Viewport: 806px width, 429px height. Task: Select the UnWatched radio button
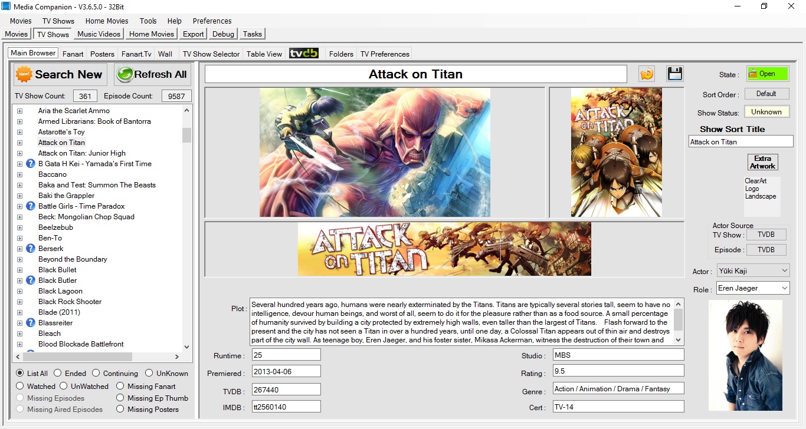point(64,386)
